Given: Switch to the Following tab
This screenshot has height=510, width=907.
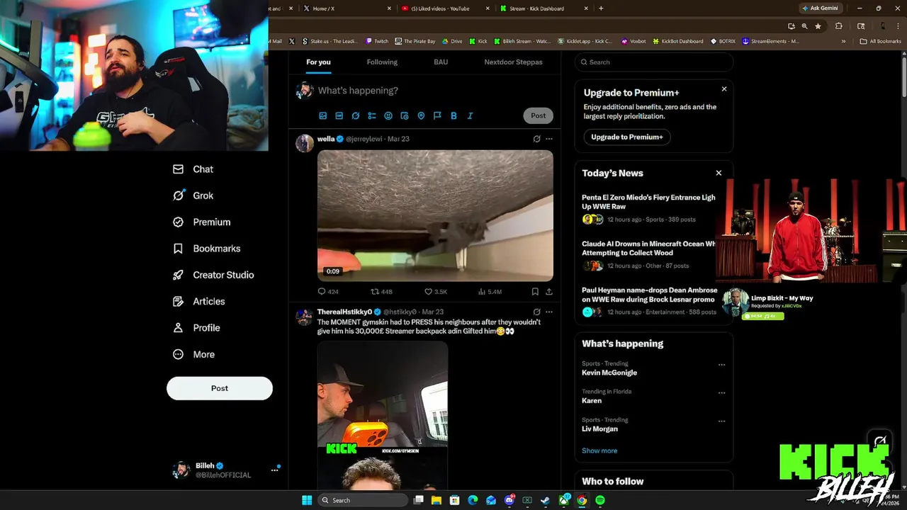Looking at the screenshot, I should click(382, 62).
